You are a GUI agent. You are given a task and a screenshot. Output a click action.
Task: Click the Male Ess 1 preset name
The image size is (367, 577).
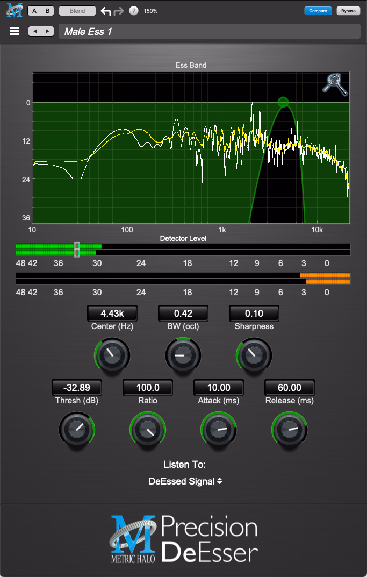88,32
